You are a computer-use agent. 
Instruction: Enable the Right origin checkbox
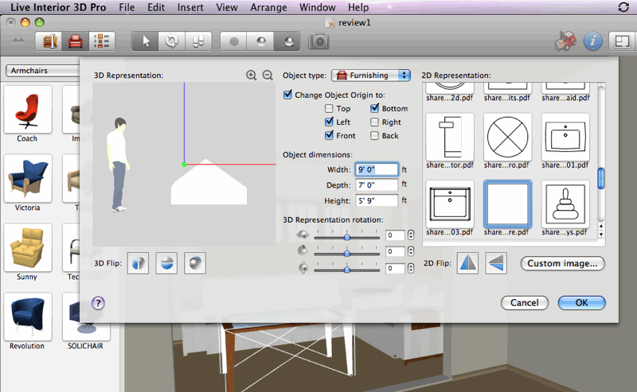[374, 122]
